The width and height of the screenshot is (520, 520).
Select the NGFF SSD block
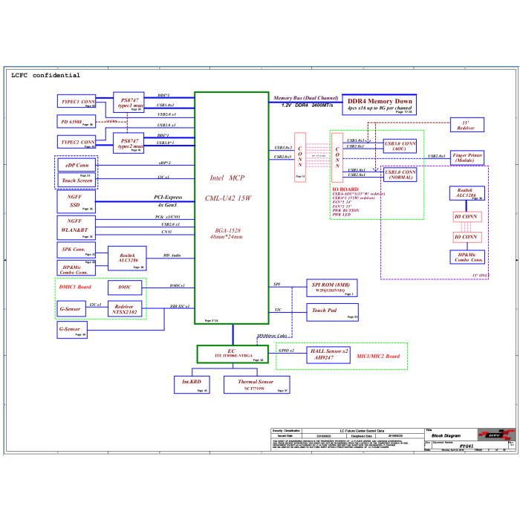77,201
